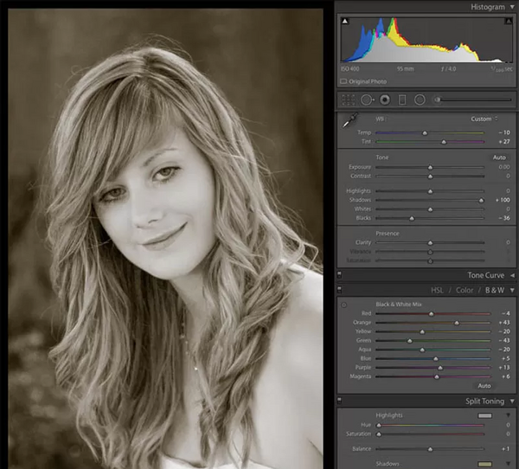The width and height of the screenshot is (519, 469).
Task: Click the Balance slider handle
Action: coord(430,449)
